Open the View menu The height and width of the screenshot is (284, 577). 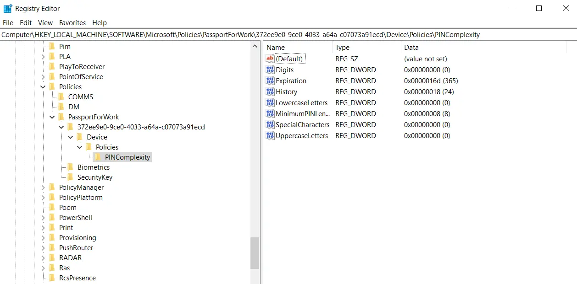pos(45,22)
